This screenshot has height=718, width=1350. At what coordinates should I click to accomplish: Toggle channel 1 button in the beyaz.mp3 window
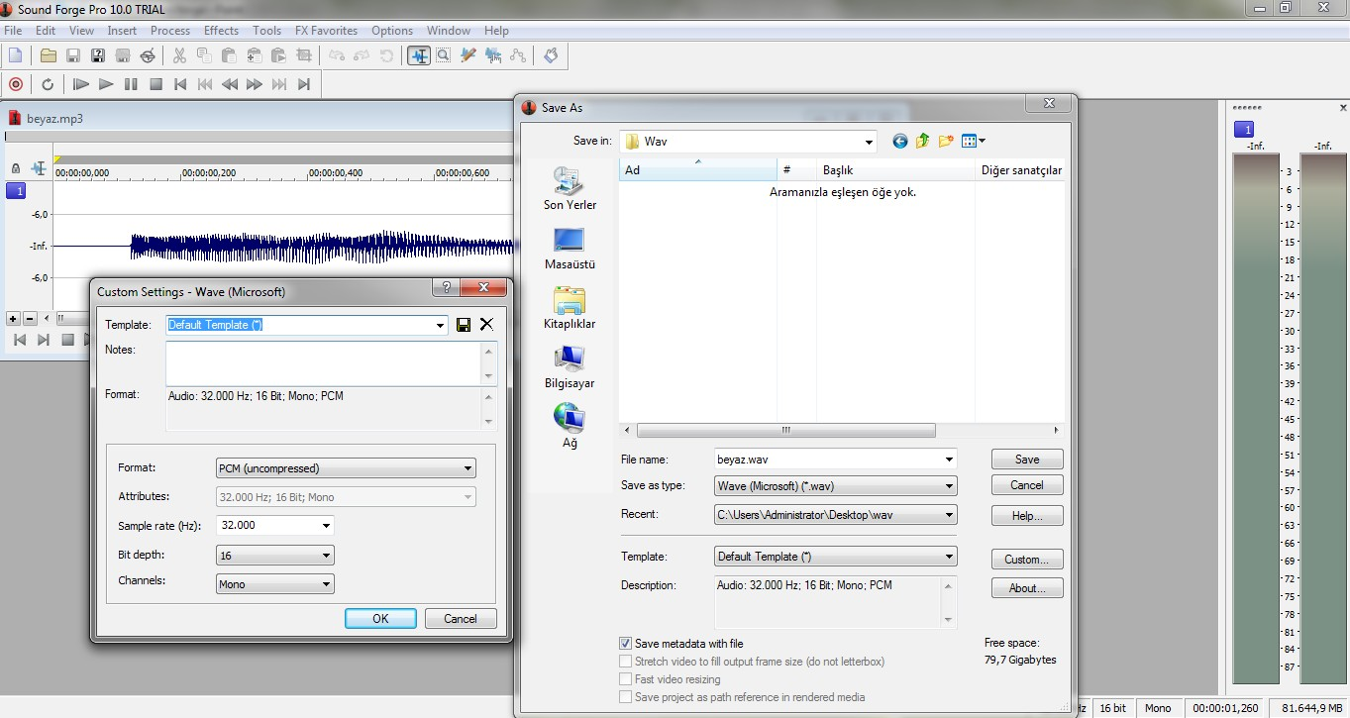click(16, 191)
